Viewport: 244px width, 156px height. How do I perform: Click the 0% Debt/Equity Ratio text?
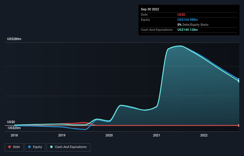(193, 25)
